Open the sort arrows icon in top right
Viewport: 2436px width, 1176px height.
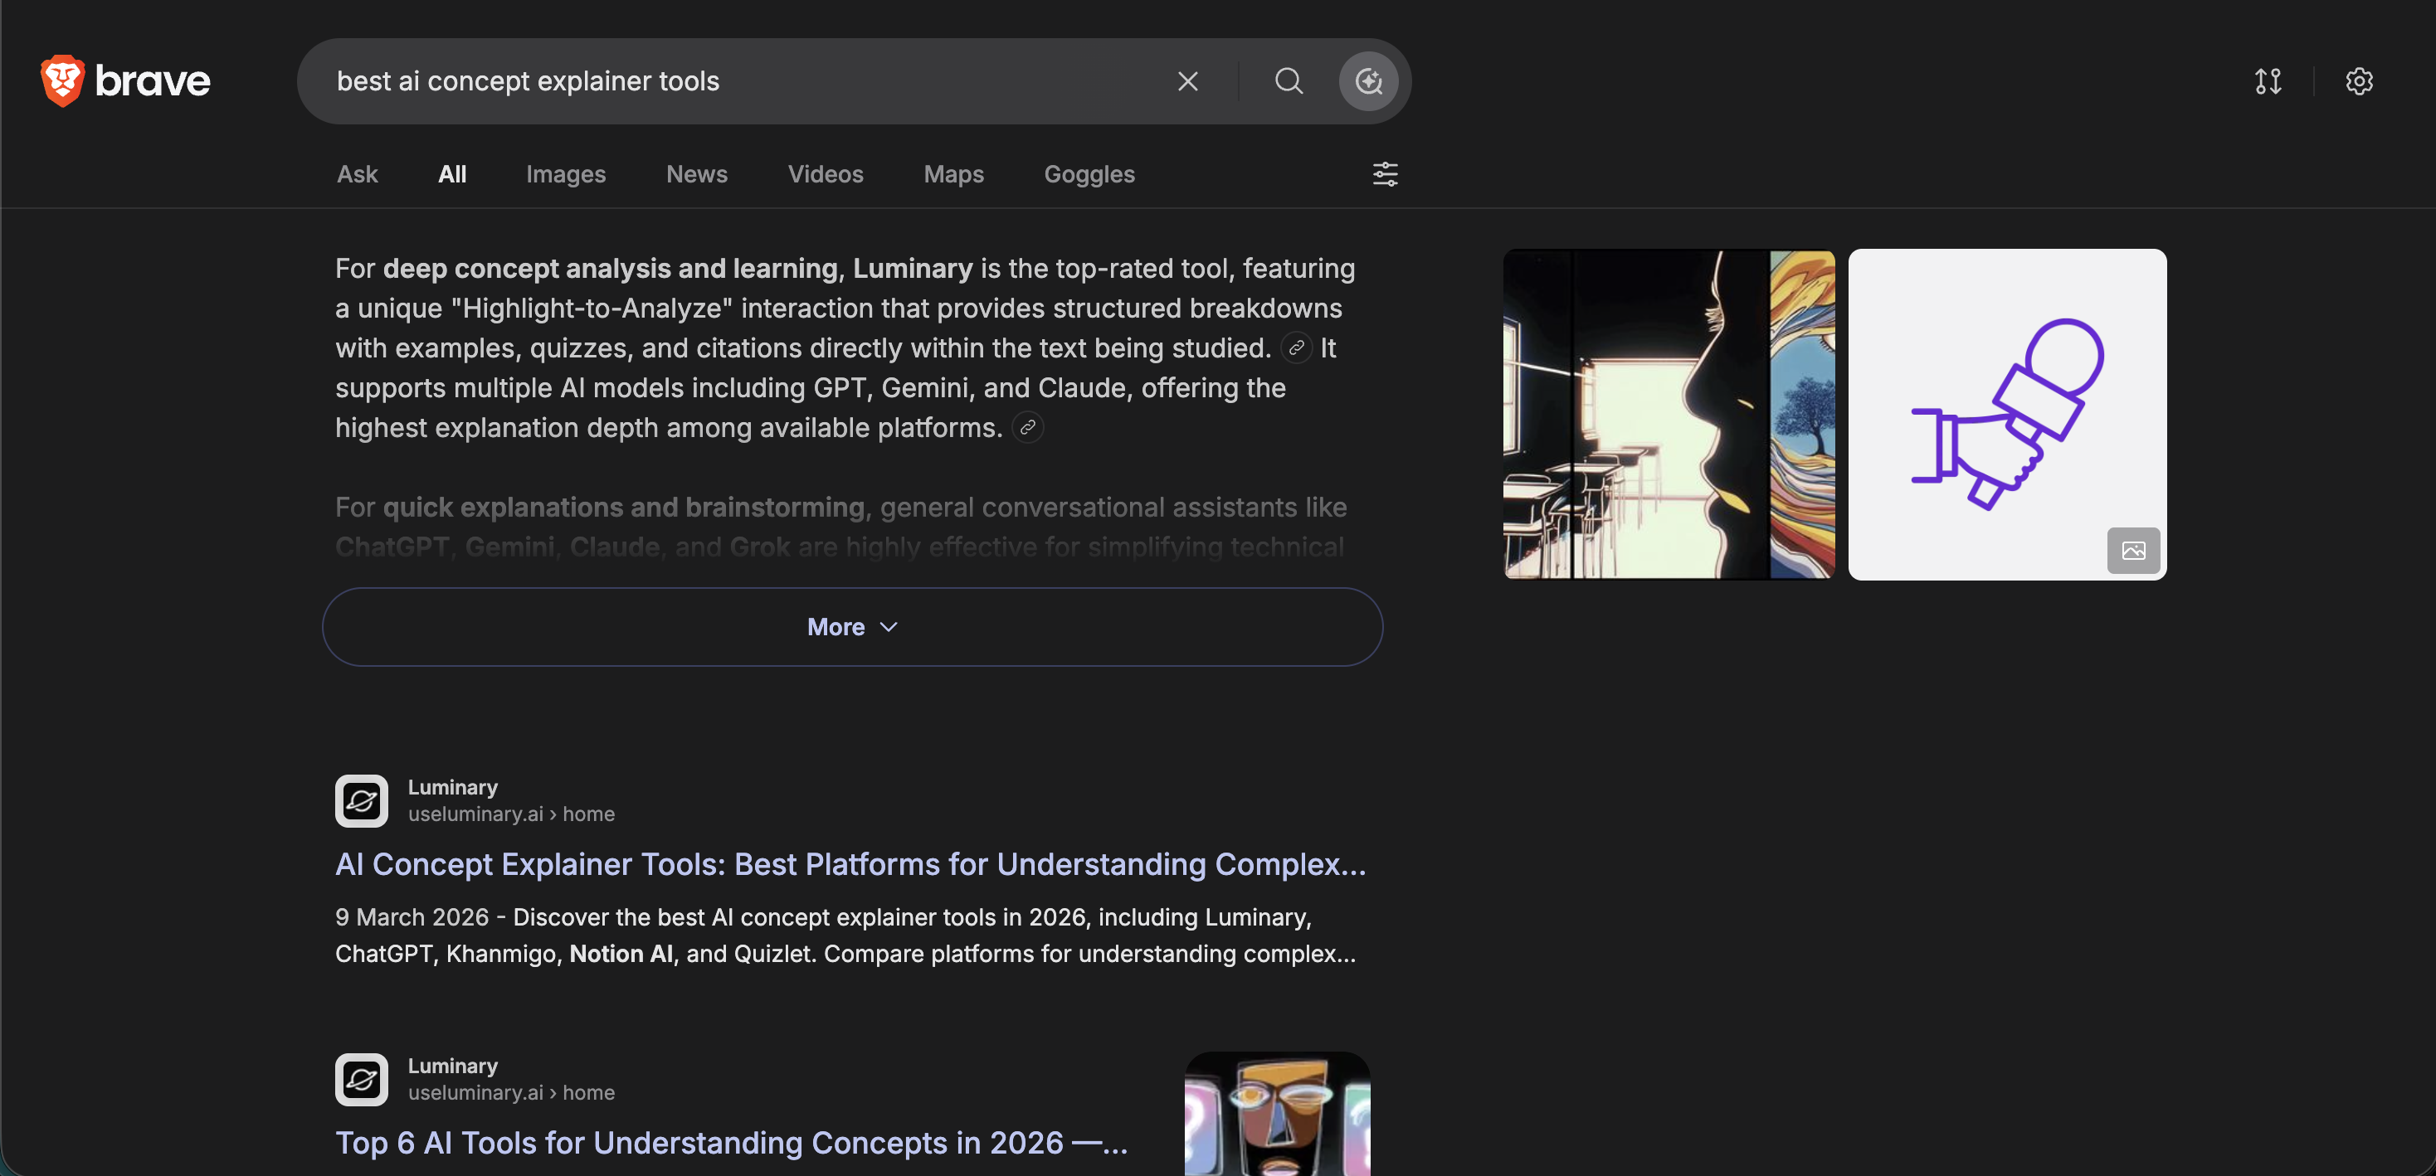click(2268, 81)
